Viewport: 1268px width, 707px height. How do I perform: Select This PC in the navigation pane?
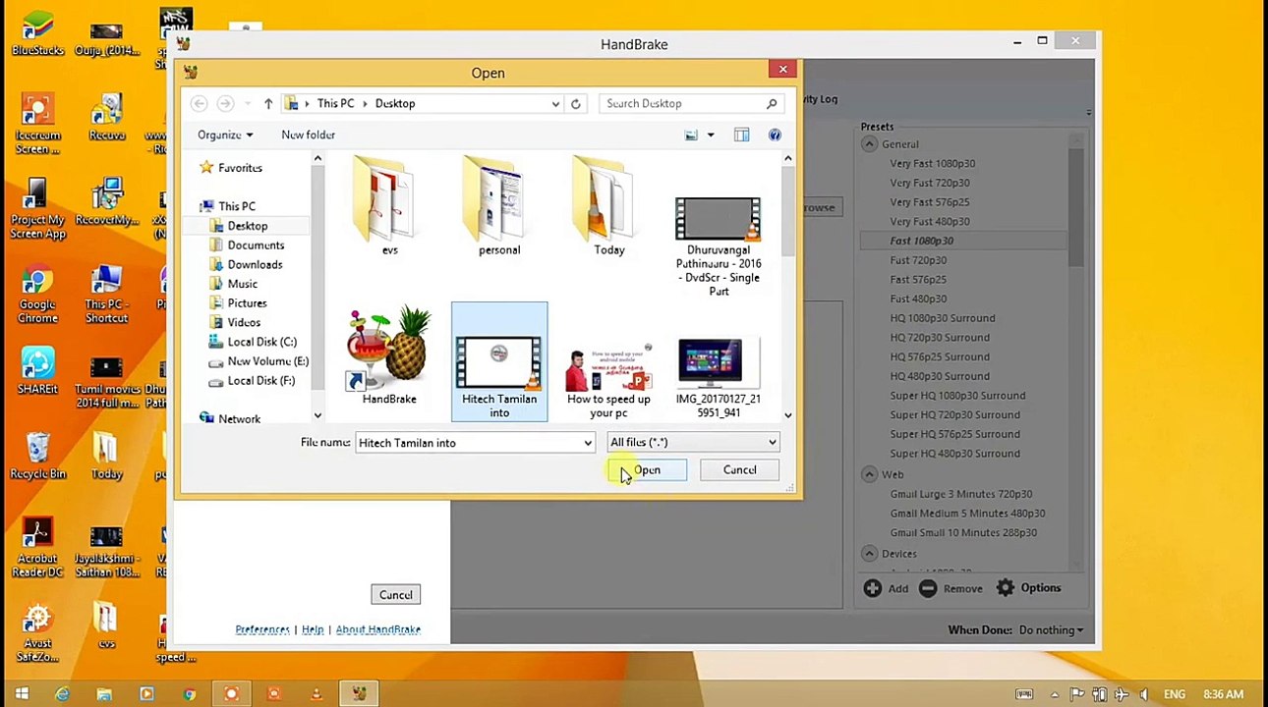[237, 206]
